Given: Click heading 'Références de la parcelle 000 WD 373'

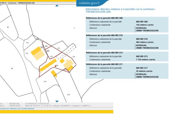Looking at the screenshot, I should (104, 53).
